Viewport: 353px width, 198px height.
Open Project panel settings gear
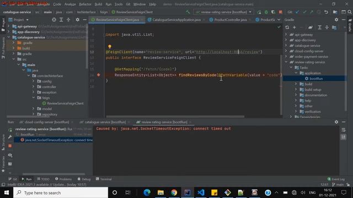point(77,20)
